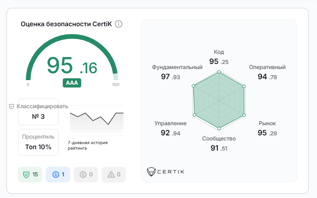Open the Процентиль Топ 10% card

(x=38, y=142)
